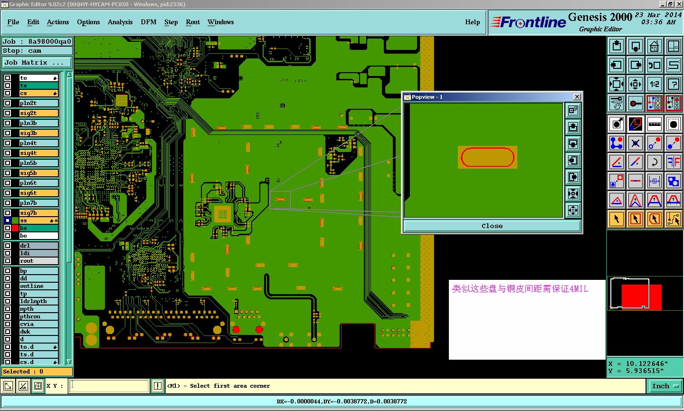Open the Edit menu

point(33,22)
